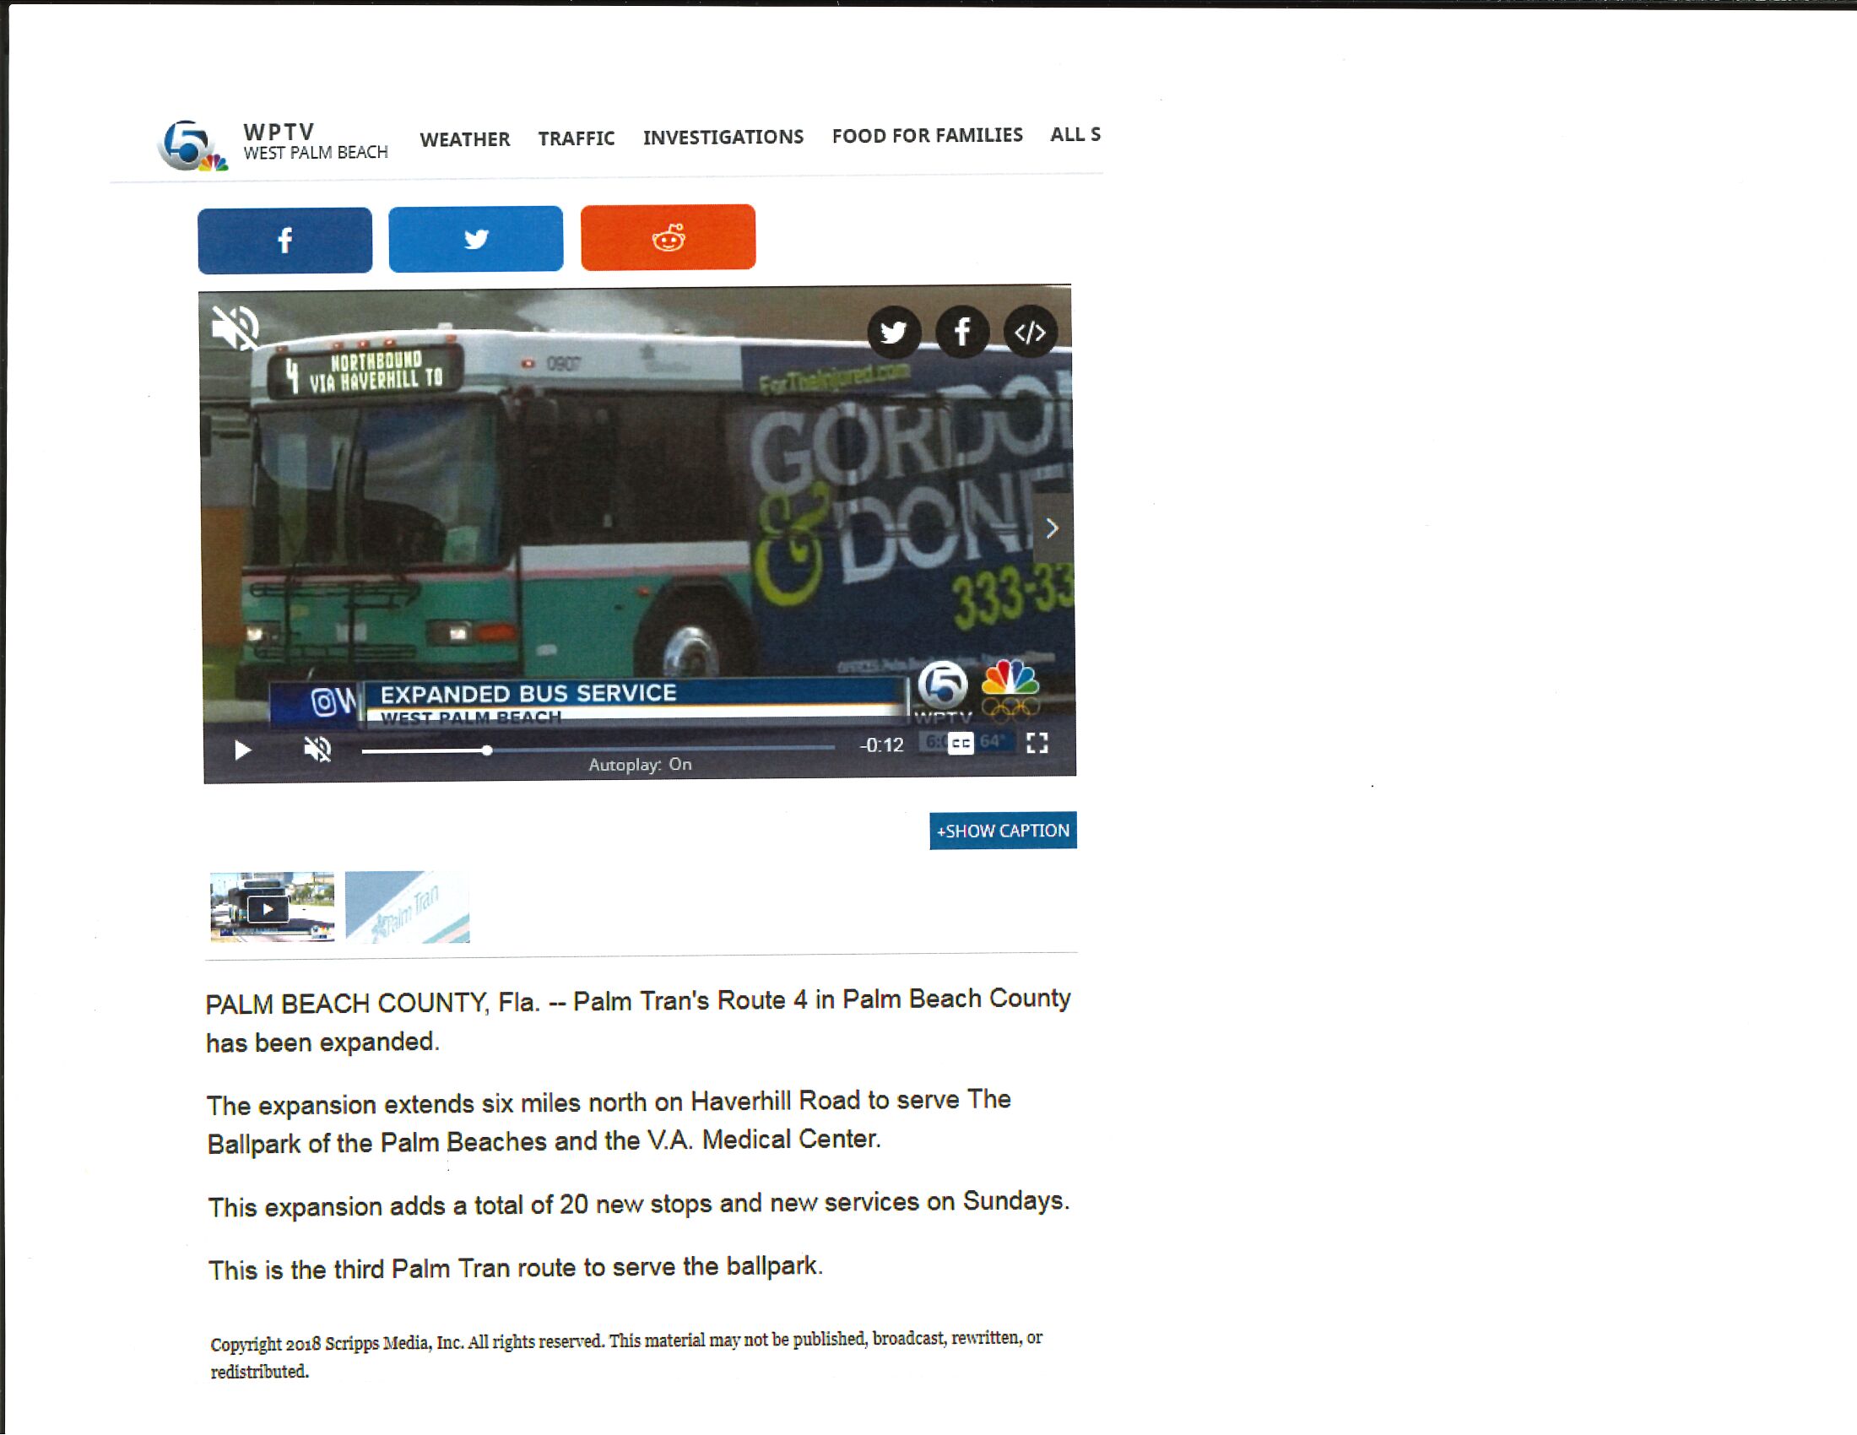Click '20 new stops' sentence

tap(639, 1205)
